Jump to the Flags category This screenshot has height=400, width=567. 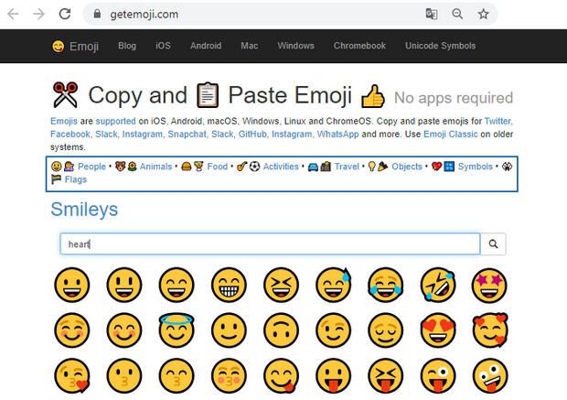pyautogui.click(x=76, y=179)
